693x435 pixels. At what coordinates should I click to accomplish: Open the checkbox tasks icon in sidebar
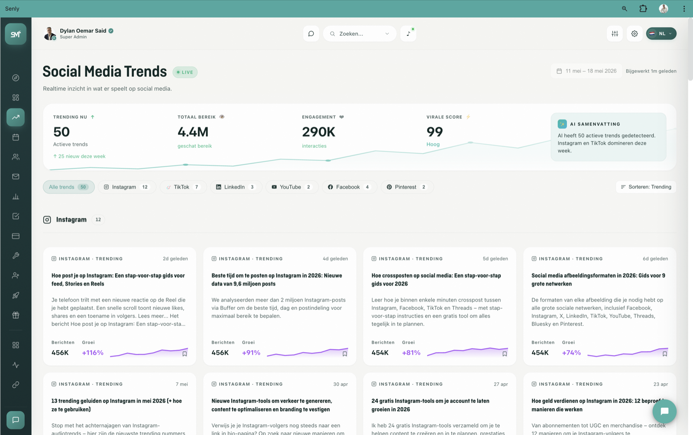coord(16,216)
